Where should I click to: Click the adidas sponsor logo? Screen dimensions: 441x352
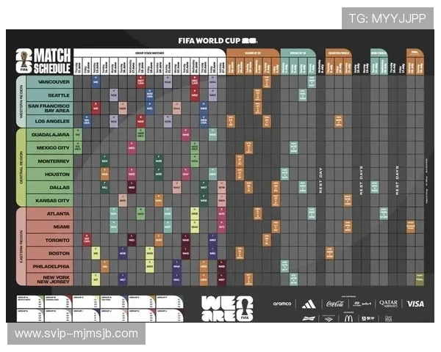309,304
